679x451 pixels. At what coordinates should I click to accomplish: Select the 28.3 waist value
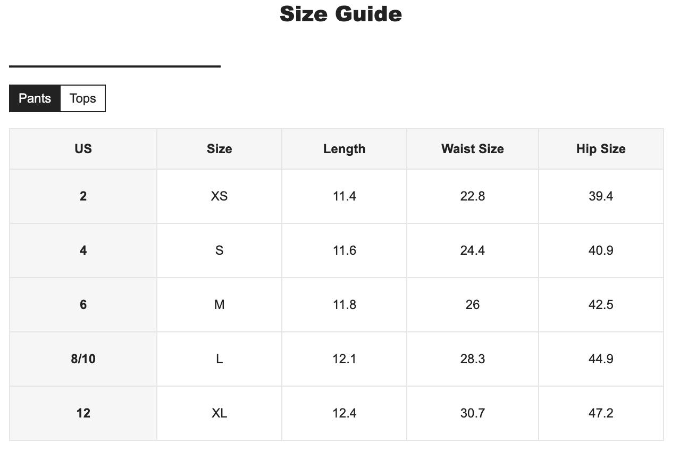(472, 359)
